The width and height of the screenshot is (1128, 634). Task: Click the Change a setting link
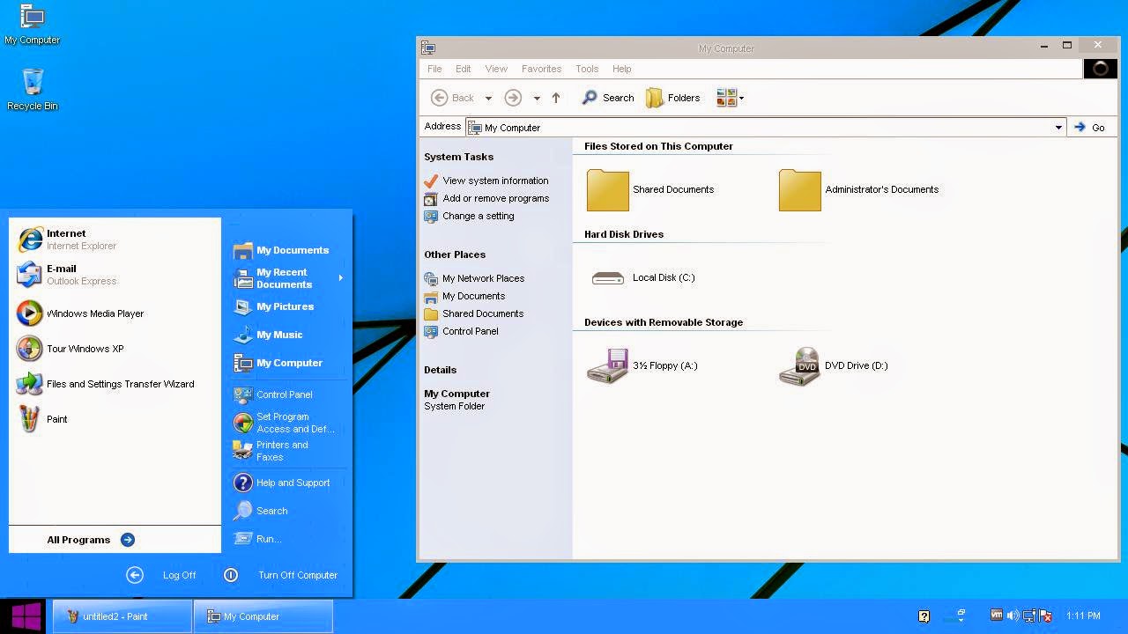click(469, 216)
